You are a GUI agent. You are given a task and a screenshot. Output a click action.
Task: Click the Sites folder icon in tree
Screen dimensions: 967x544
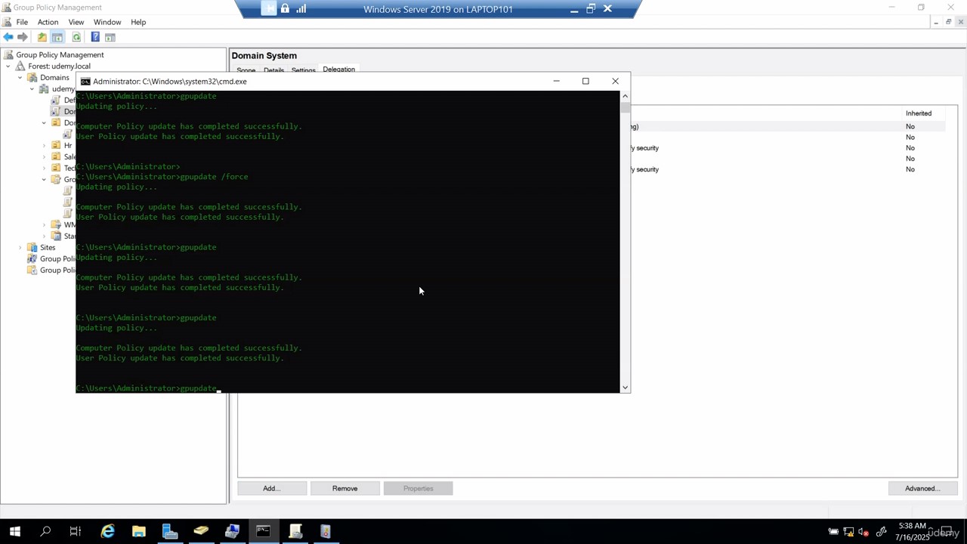pyautogui.click(x=32, y=247)
